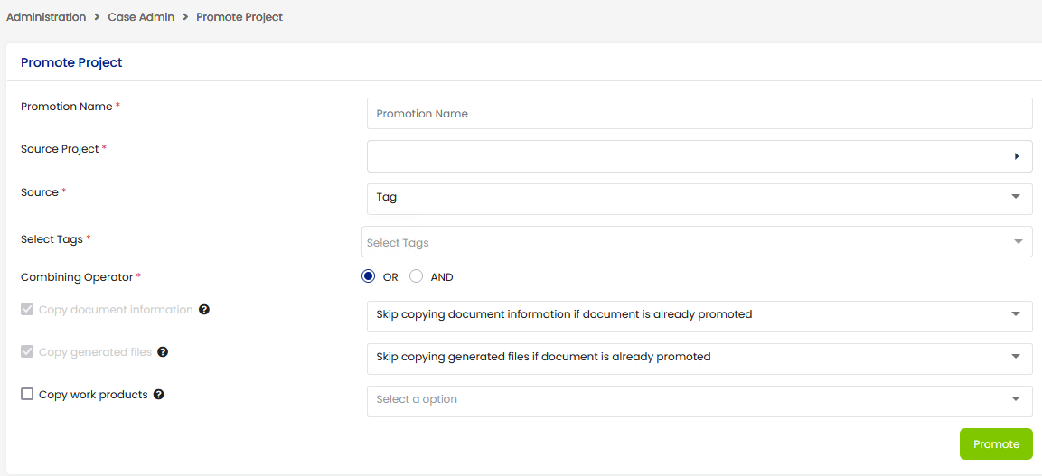Open the Source dropdown showing Tag
The image size is (1042, 476).
699,200
